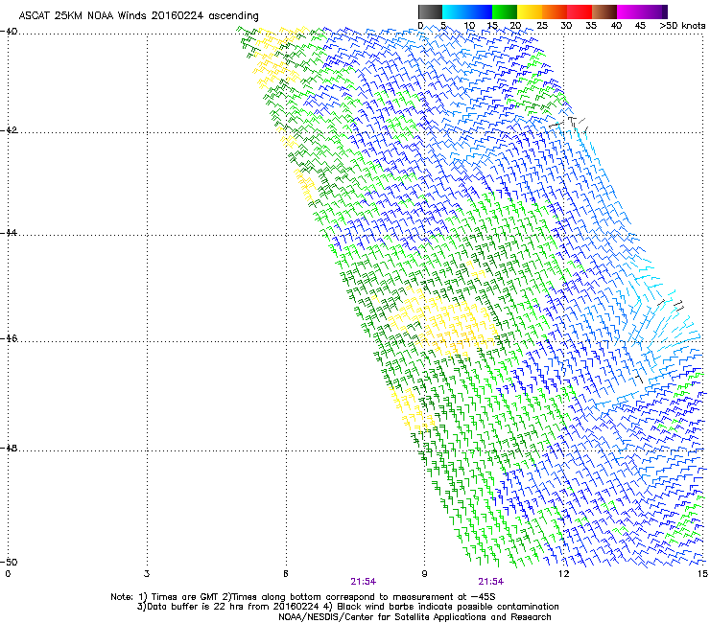The height and width of the screenshot is (623, 710).
Task: Click the title 'ASCAT 25KM NOAA Winds 20160224 ascending'
Action: click(138, 16)
